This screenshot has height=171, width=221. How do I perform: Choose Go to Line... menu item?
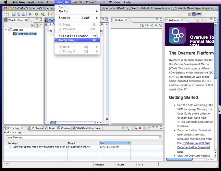coord(77,40)
